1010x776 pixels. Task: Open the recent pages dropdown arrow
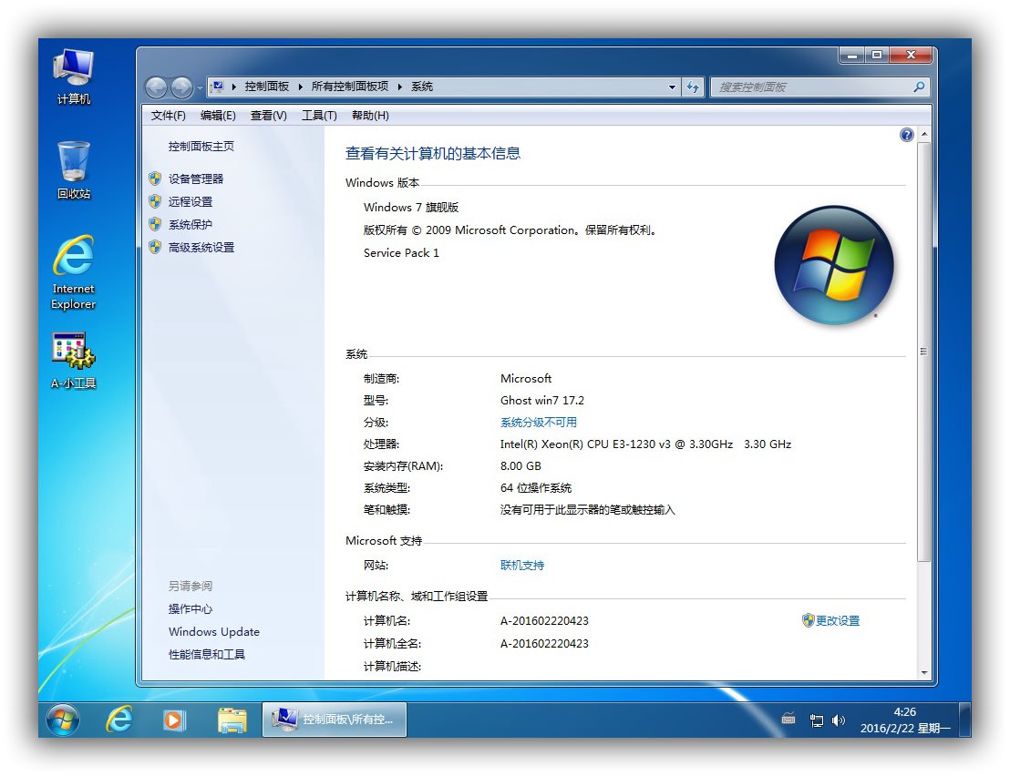click(x=200, y=87)
